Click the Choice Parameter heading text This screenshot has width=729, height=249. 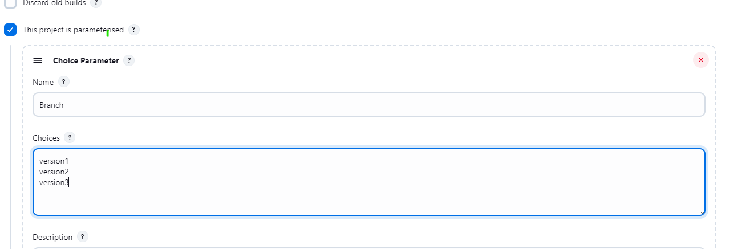tap(86, 60)
